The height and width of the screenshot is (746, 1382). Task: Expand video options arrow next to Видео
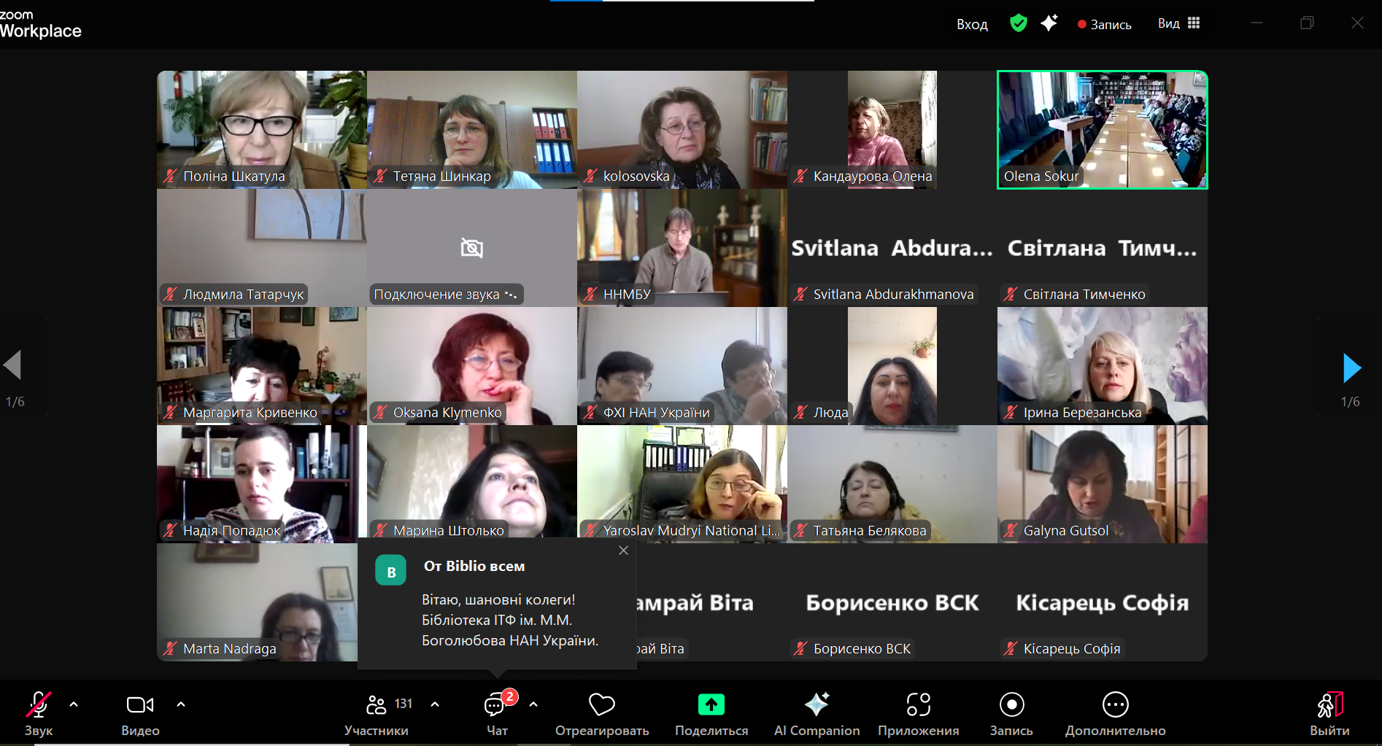[x=181, y=704]
